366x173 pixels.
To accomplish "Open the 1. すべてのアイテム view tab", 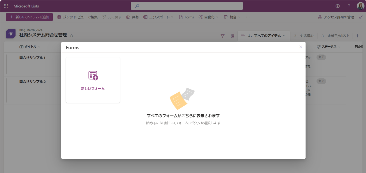I will point(263,36).
